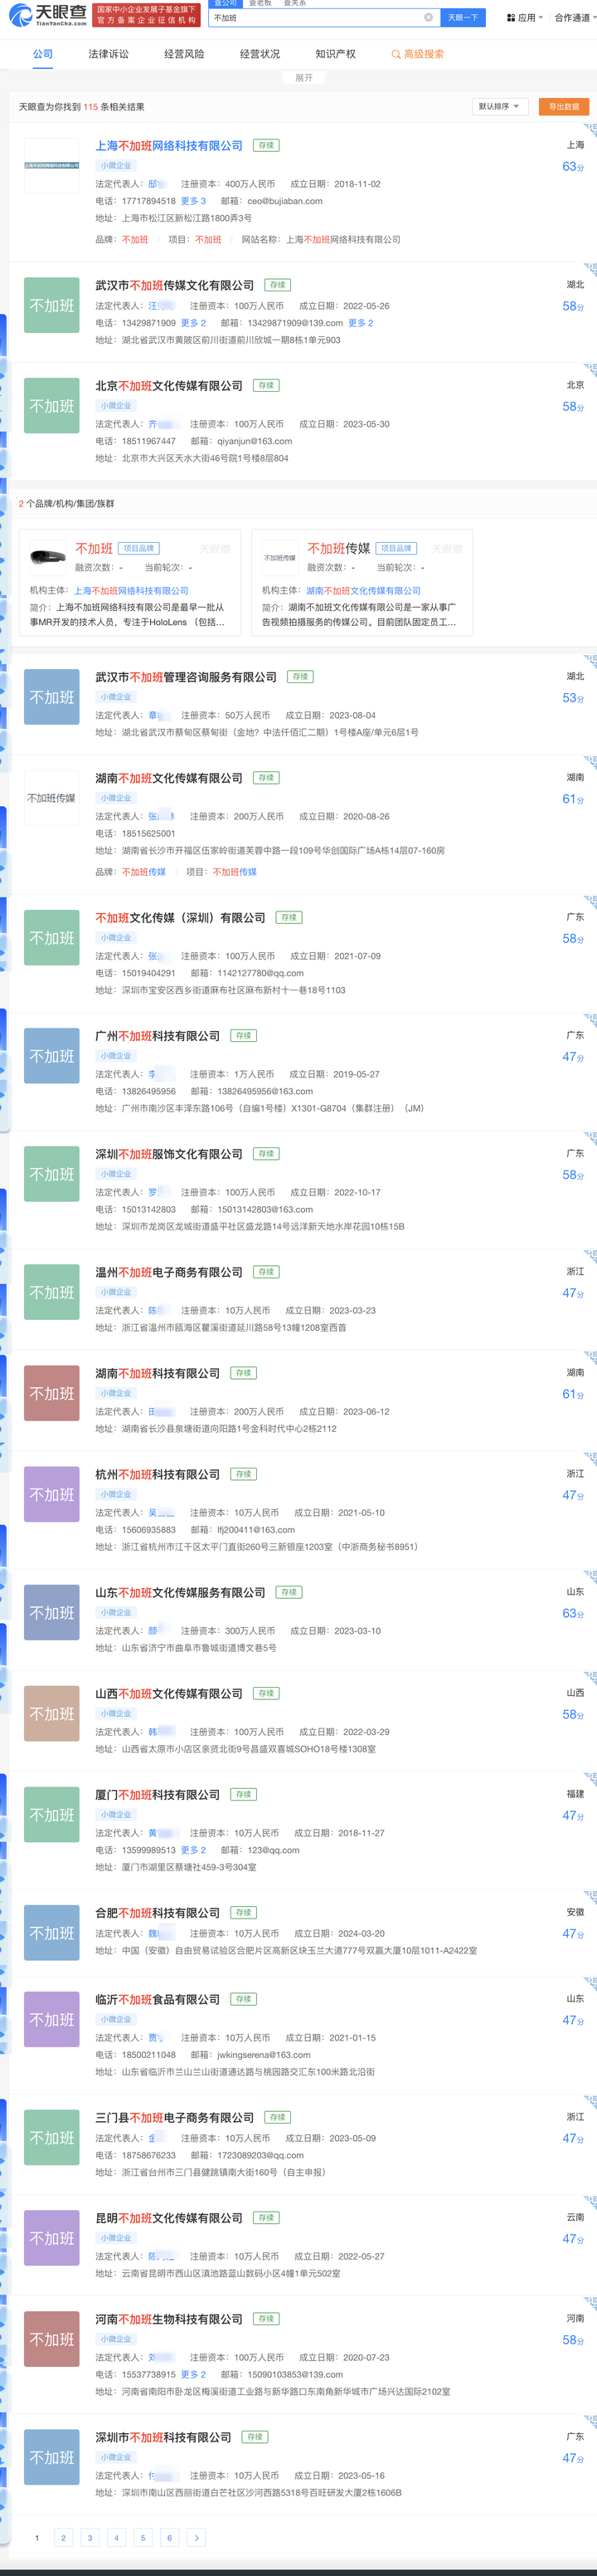Click the green logo of 北京不加班文化传媒

click(x=51, y=405)
